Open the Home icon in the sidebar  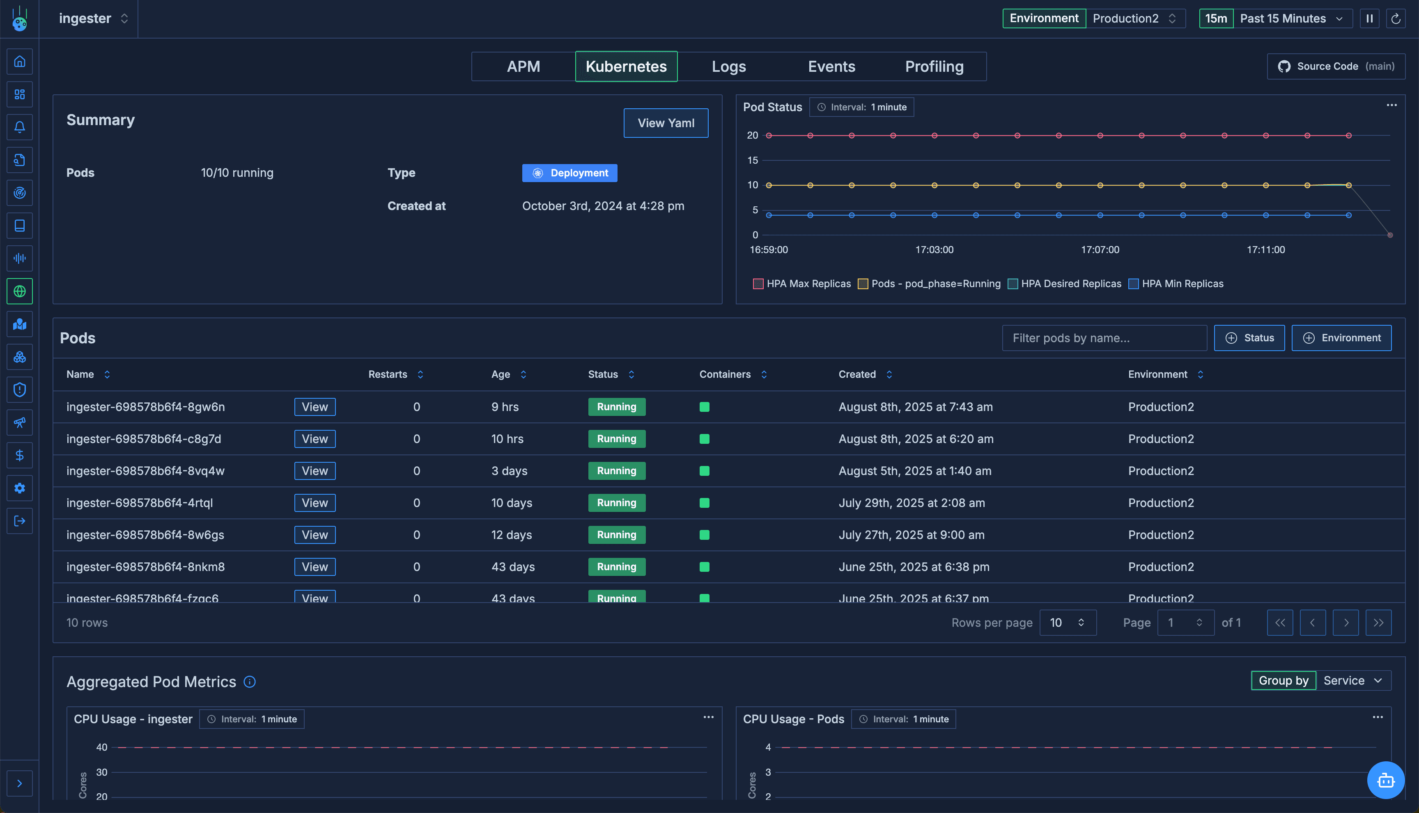click(x=20, y=62)
